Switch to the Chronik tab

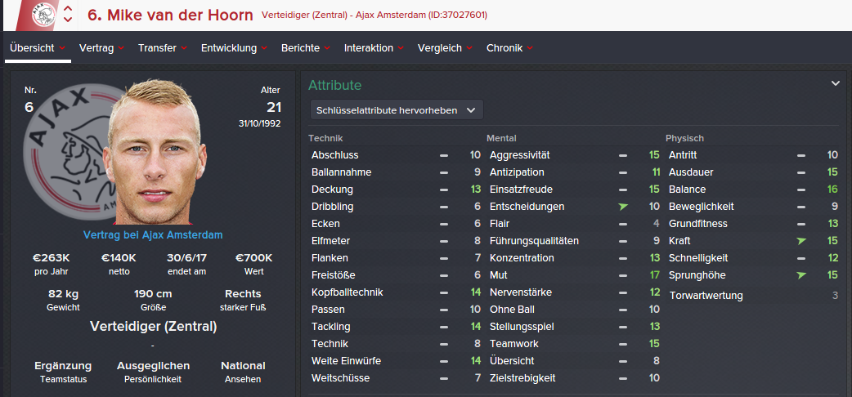click(509, 48)
